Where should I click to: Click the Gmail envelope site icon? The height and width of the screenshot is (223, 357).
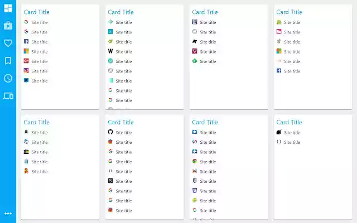[195, 171]
